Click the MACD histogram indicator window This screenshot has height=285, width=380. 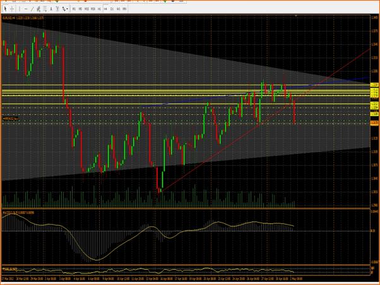point(186,237)
